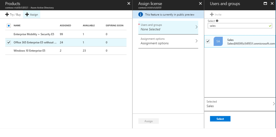Sort by the AVAILABLE column header
The height and width of the screenshot is (137, 276).
click(89, 26)
